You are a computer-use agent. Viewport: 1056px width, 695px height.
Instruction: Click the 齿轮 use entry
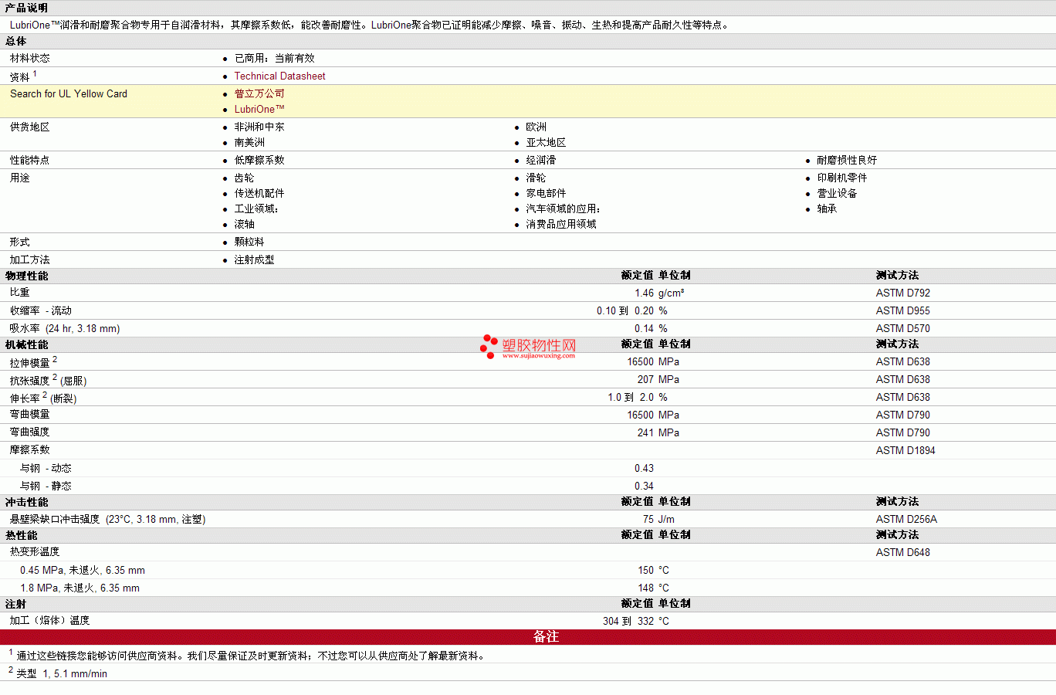[x=244, y=178]
